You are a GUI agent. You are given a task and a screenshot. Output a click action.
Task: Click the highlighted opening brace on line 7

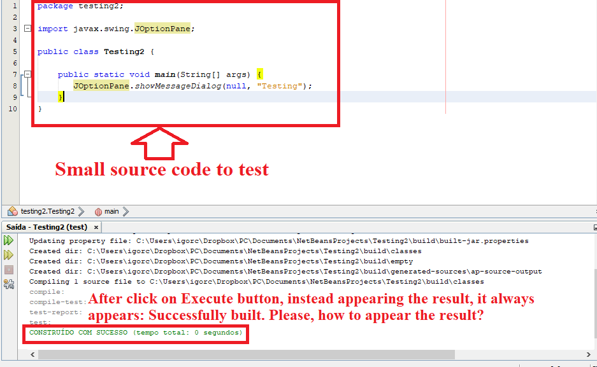click(x=260, y=74)
